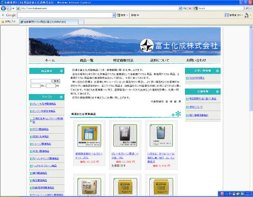253x197 pixels.
Task: Open the address bar URL dropdown
Action: coord(180,8)
